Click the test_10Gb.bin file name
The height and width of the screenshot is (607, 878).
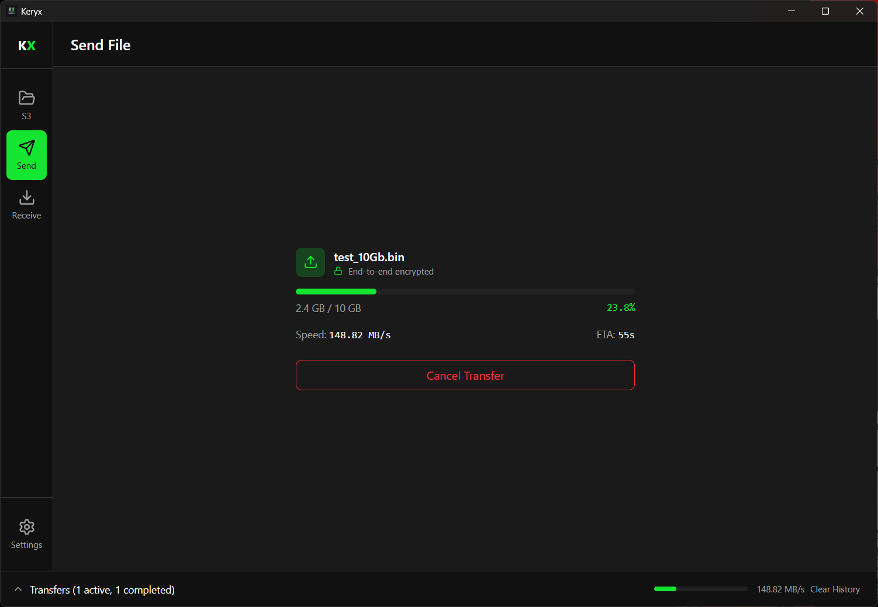[x=369, y=257]
